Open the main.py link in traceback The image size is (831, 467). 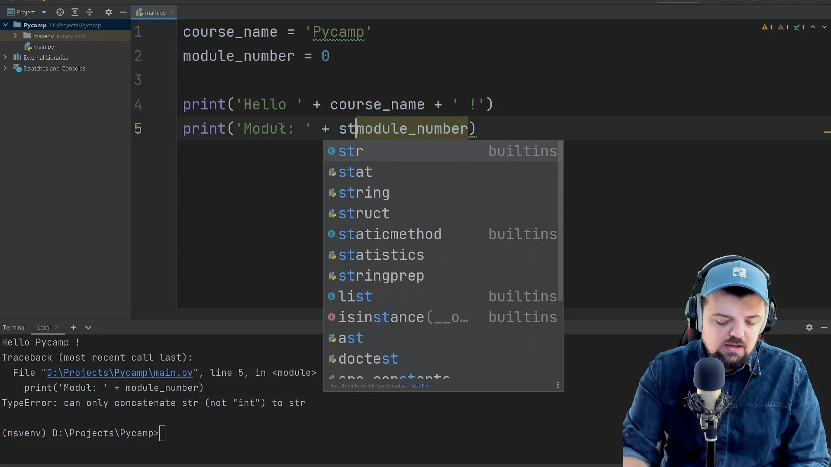click(119, 373)
